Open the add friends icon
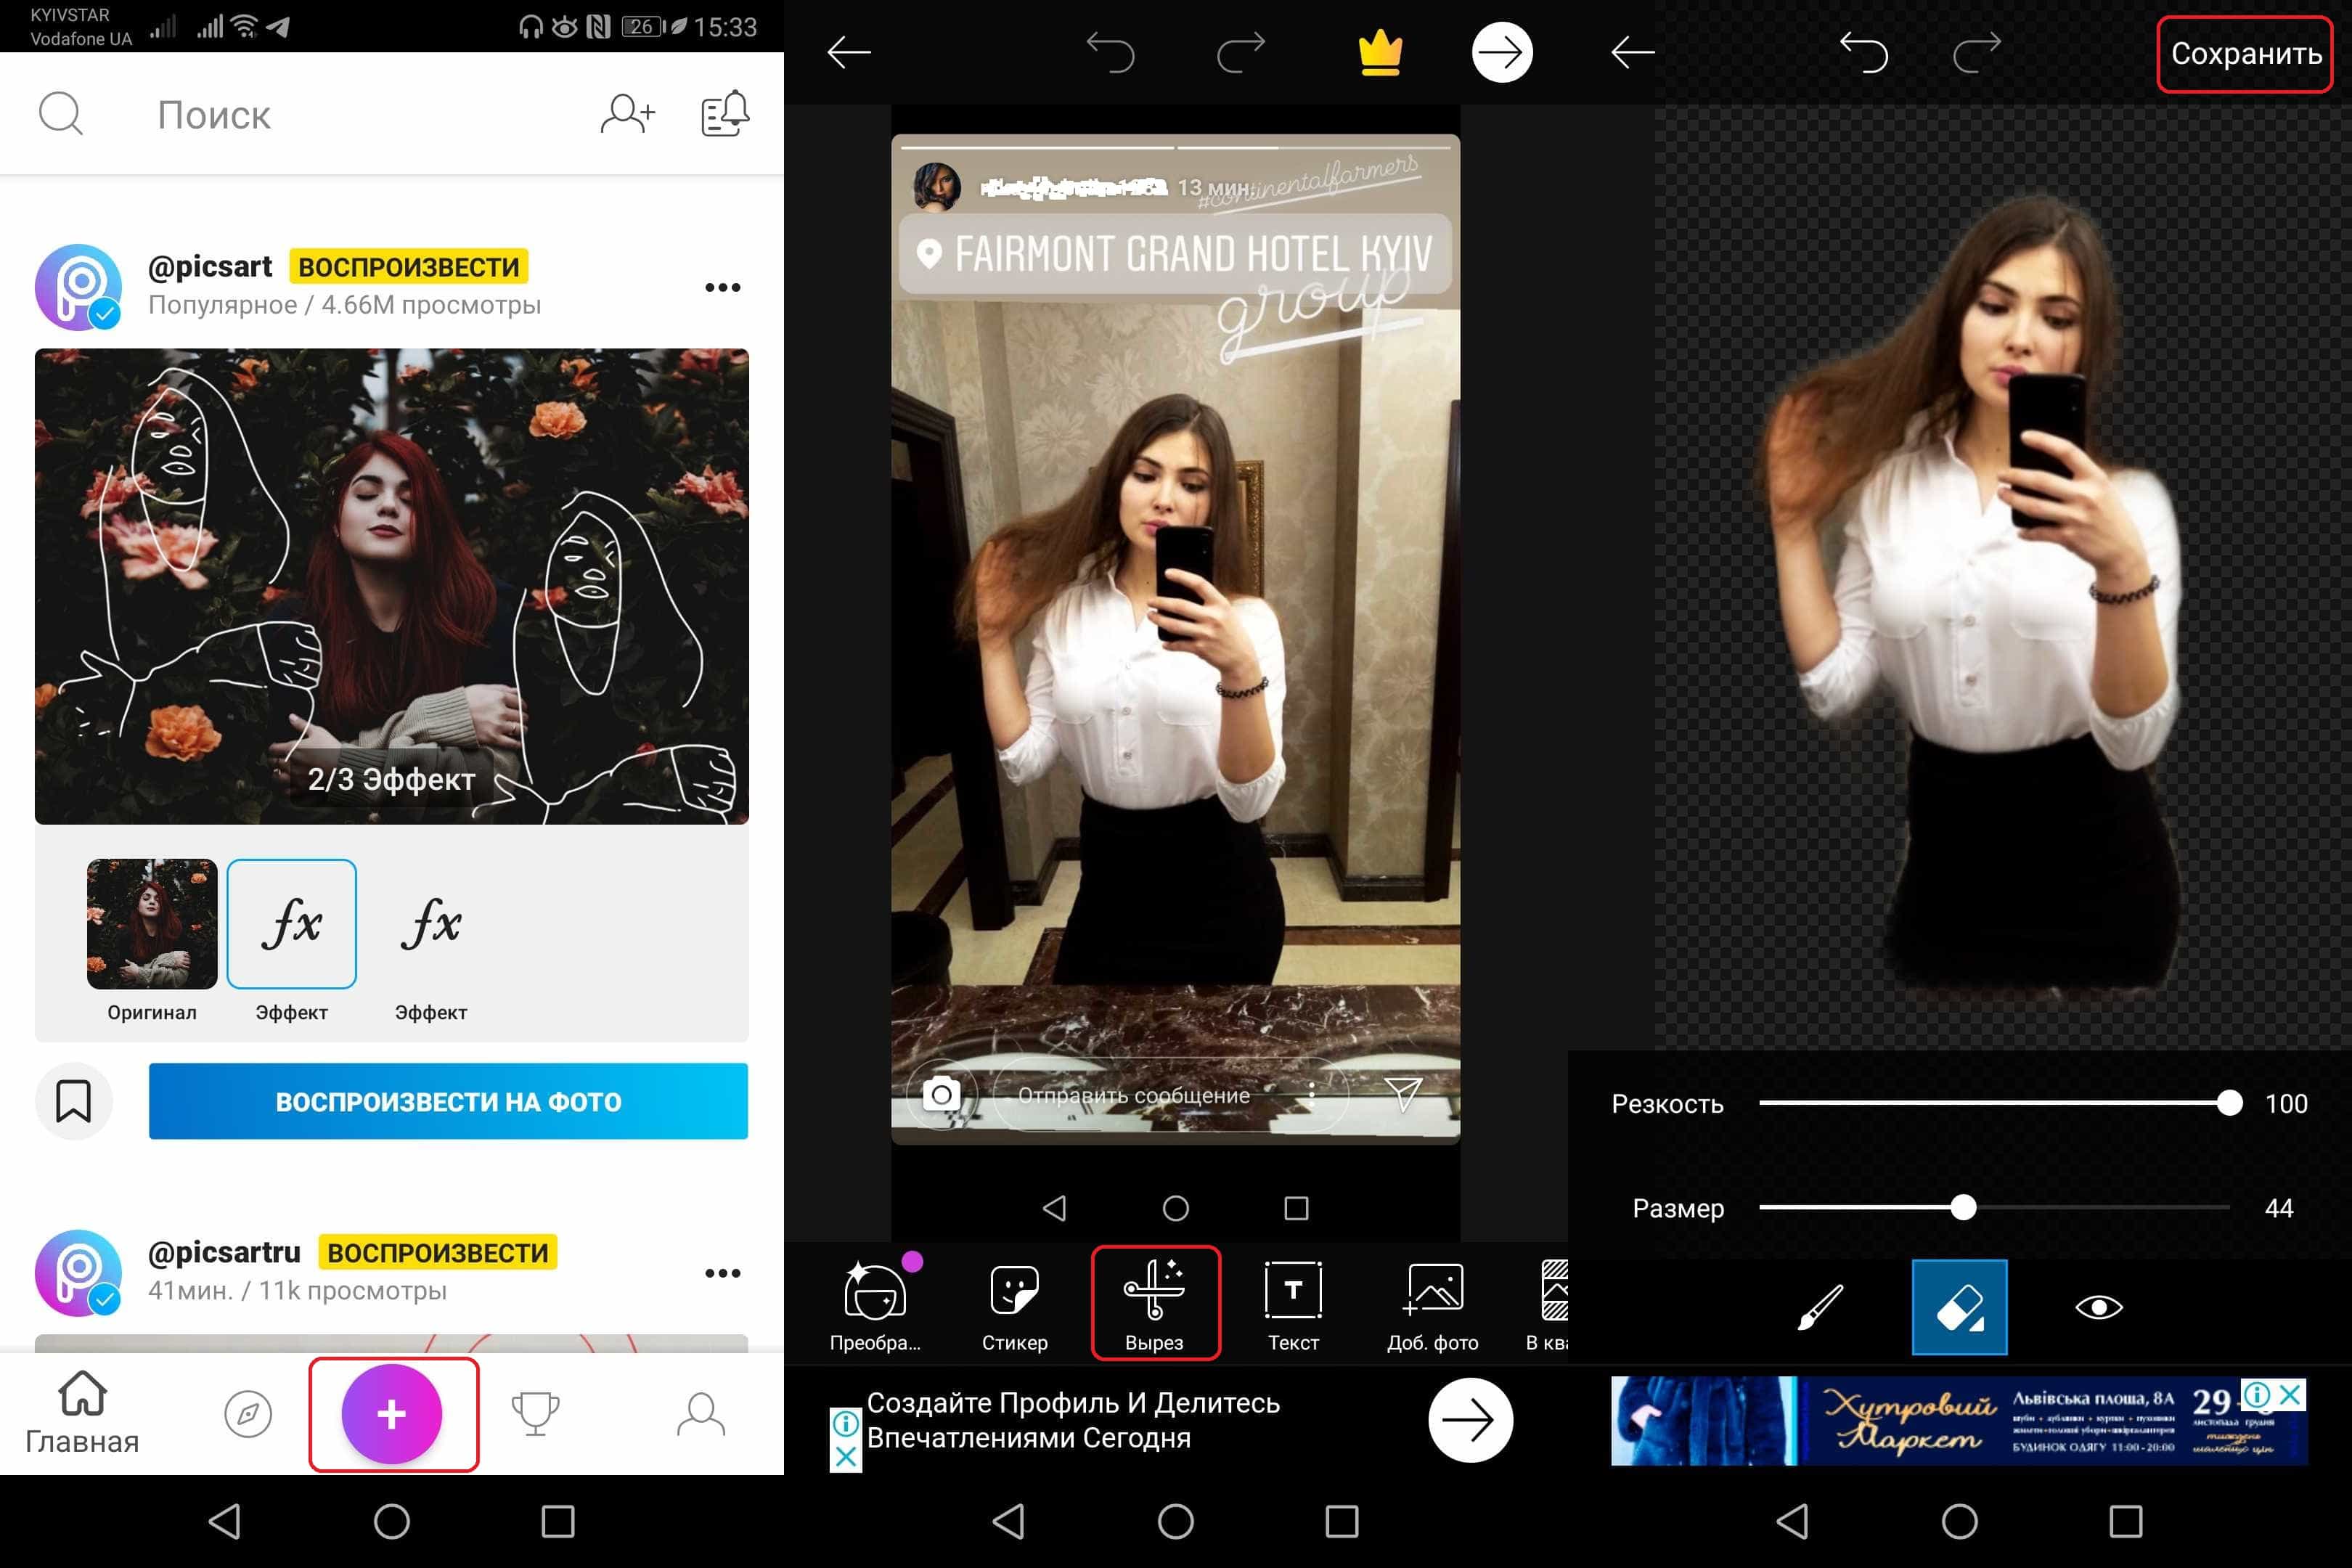 pyautogui.click(x=627, y=114)
